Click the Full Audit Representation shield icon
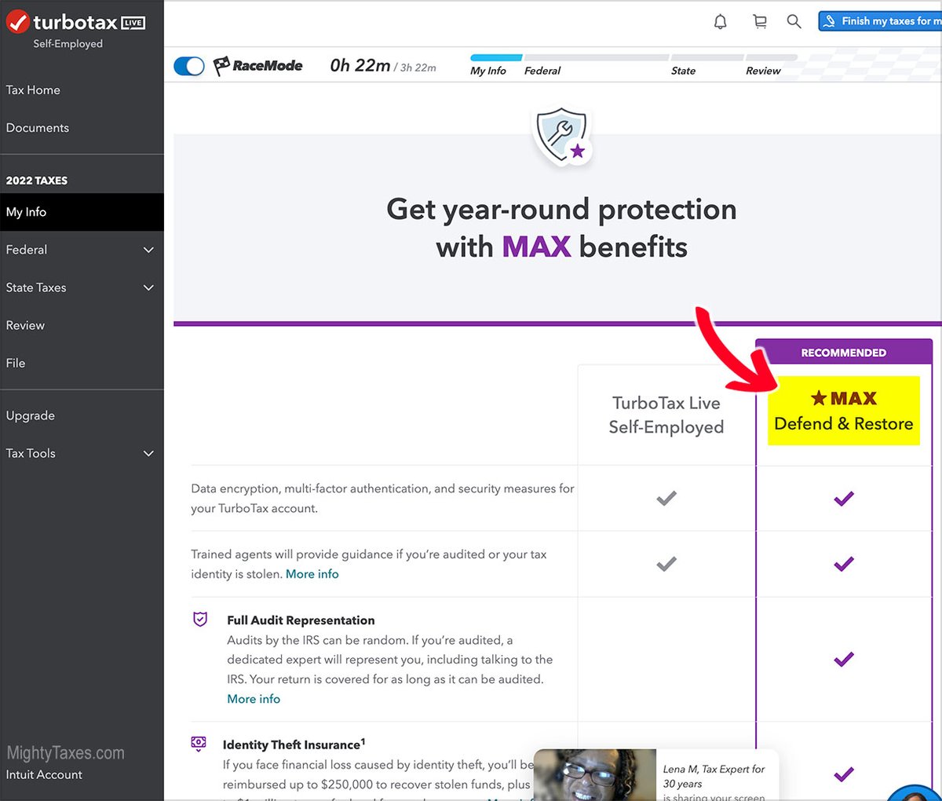Image resolution: width=942 pixels, height=801 pixels. click(199, 620)
